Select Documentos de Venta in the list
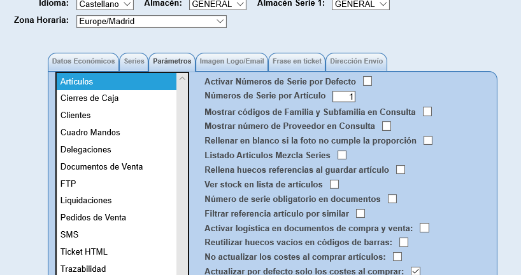 pyautogui.click(x=117, y=166)
